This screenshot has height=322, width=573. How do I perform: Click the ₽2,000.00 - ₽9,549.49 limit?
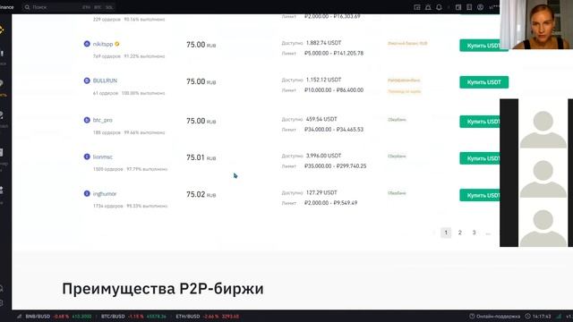click(330, 203)
